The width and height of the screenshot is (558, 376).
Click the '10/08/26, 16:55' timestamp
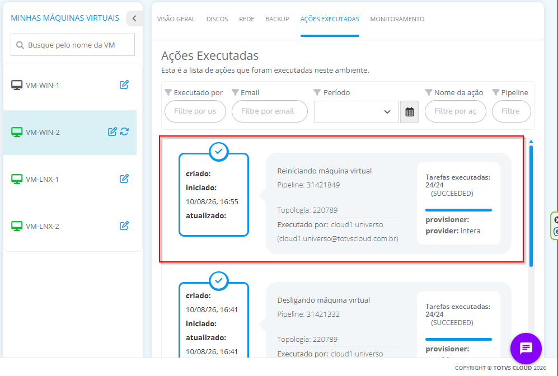coord(212,201)
